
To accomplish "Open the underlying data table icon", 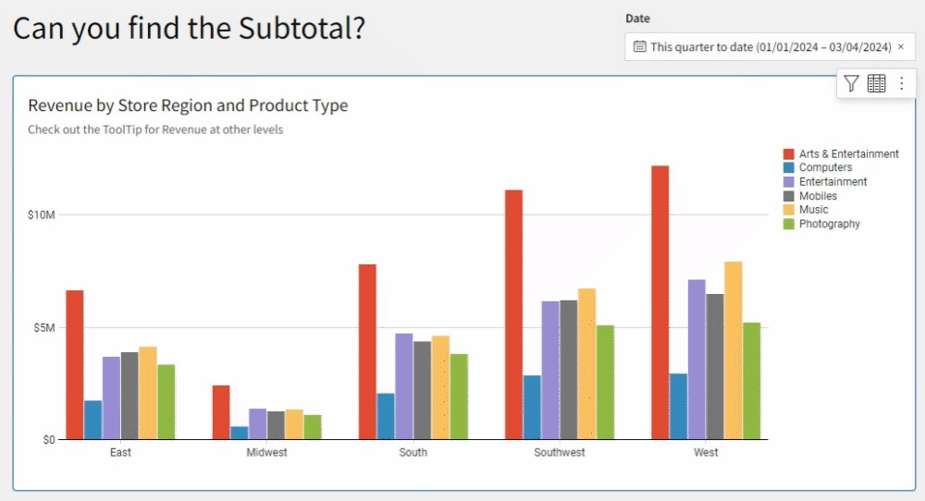I will click(x=876, y=84).
